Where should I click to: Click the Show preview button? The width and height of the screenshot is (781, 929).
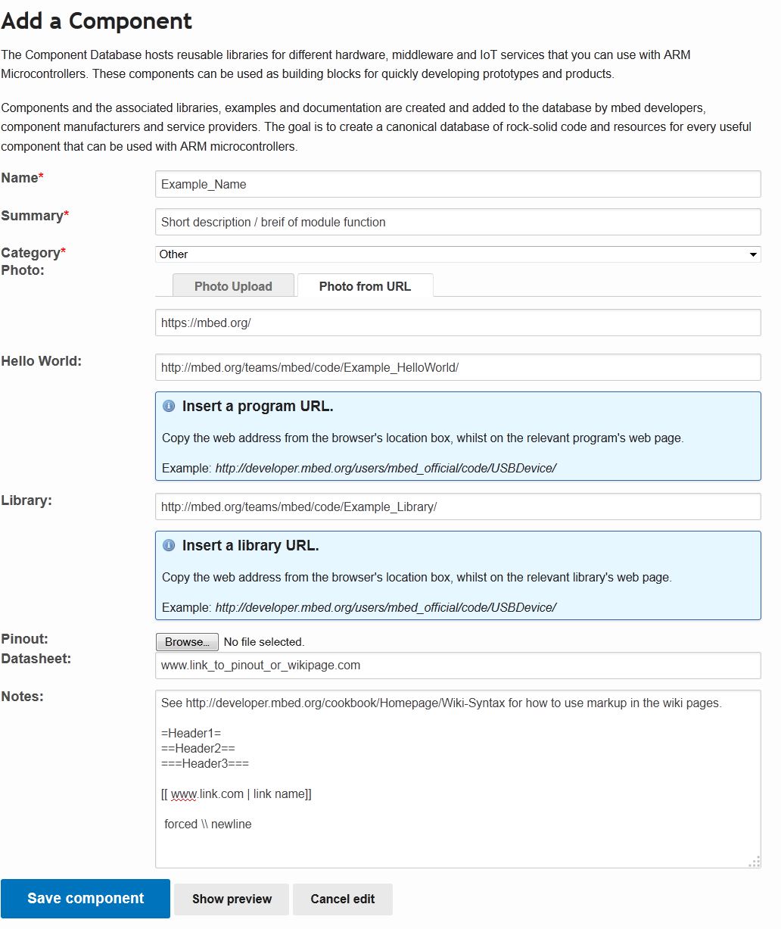pos(232,899)
